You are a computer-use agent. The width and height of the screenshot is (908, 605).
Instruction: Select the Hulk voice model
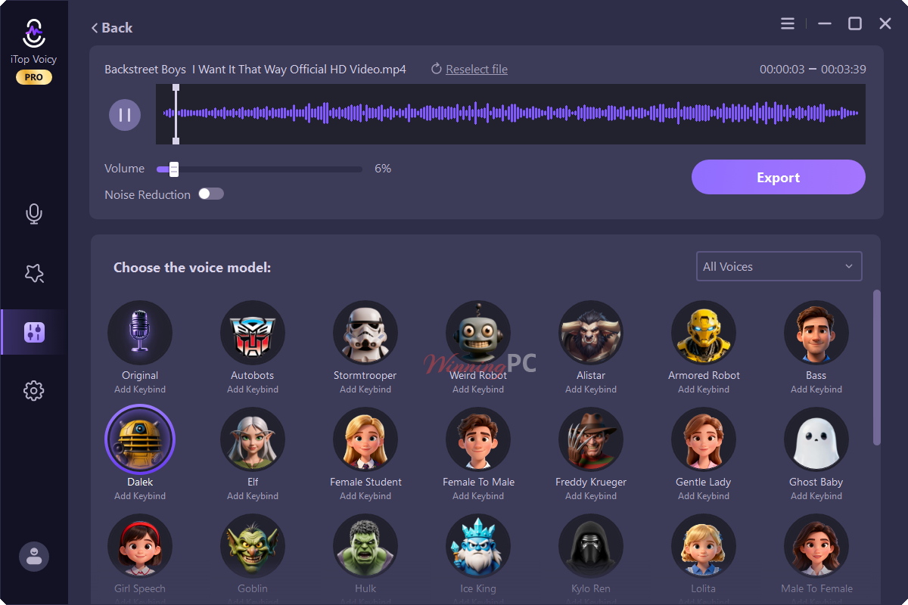click(365, 546)
